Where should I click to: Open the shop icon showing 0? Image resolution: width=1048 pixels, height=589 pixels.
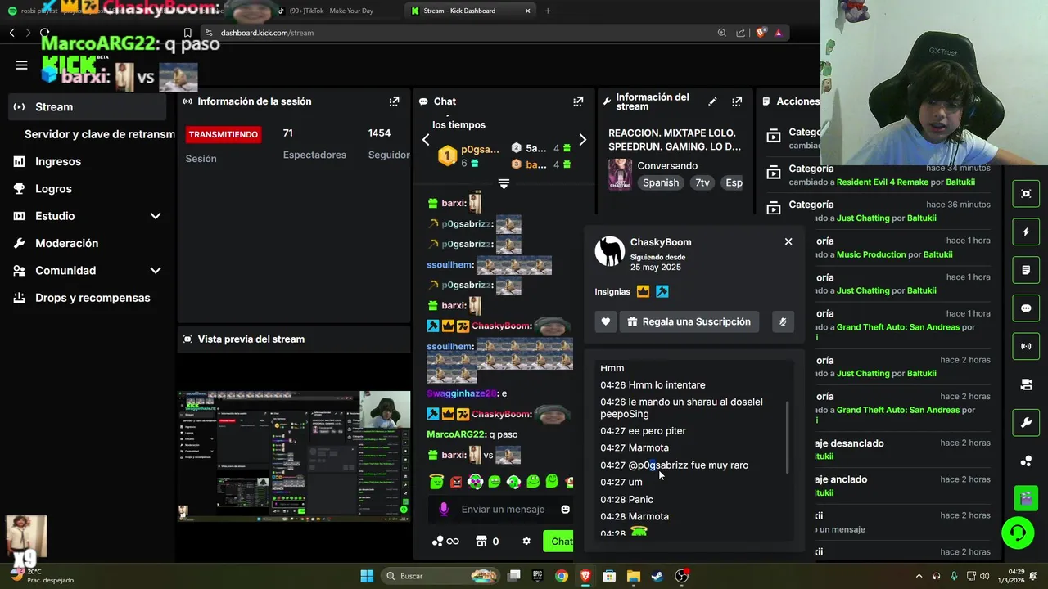[488, 541]
